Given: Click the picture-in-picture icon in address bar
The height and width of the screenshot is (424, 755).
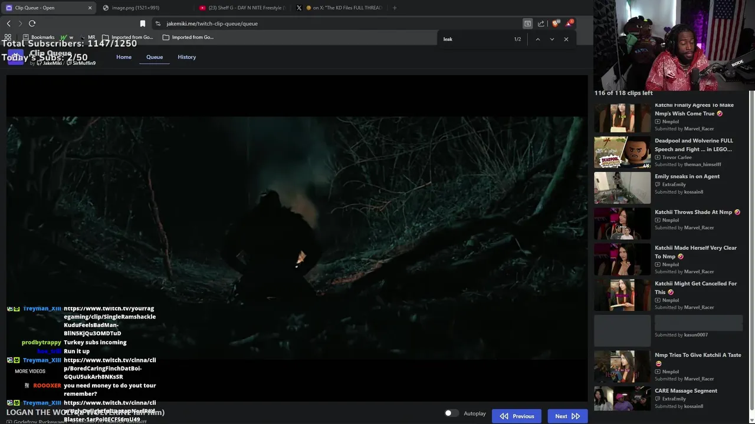Looking at the screenshot, I should tap(527, 24).
